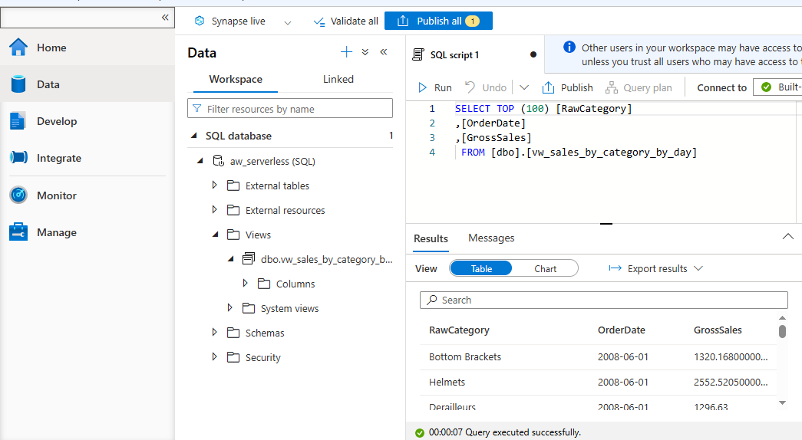
Task: Collapse the results pane with the chevron
Action: coord(788,237)
